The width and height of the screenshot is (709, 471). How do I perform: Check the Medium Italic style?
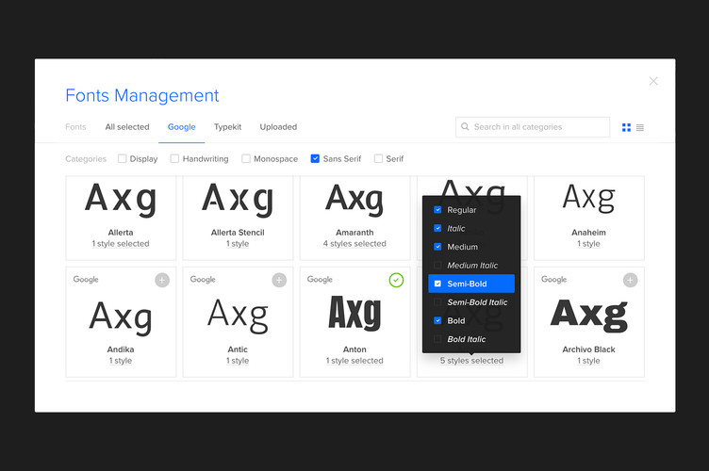click(437, 265)
